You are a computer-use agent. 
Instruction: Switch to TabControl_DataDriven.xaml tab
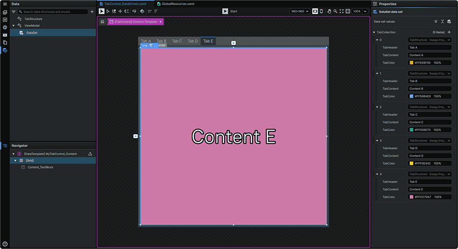125,4
